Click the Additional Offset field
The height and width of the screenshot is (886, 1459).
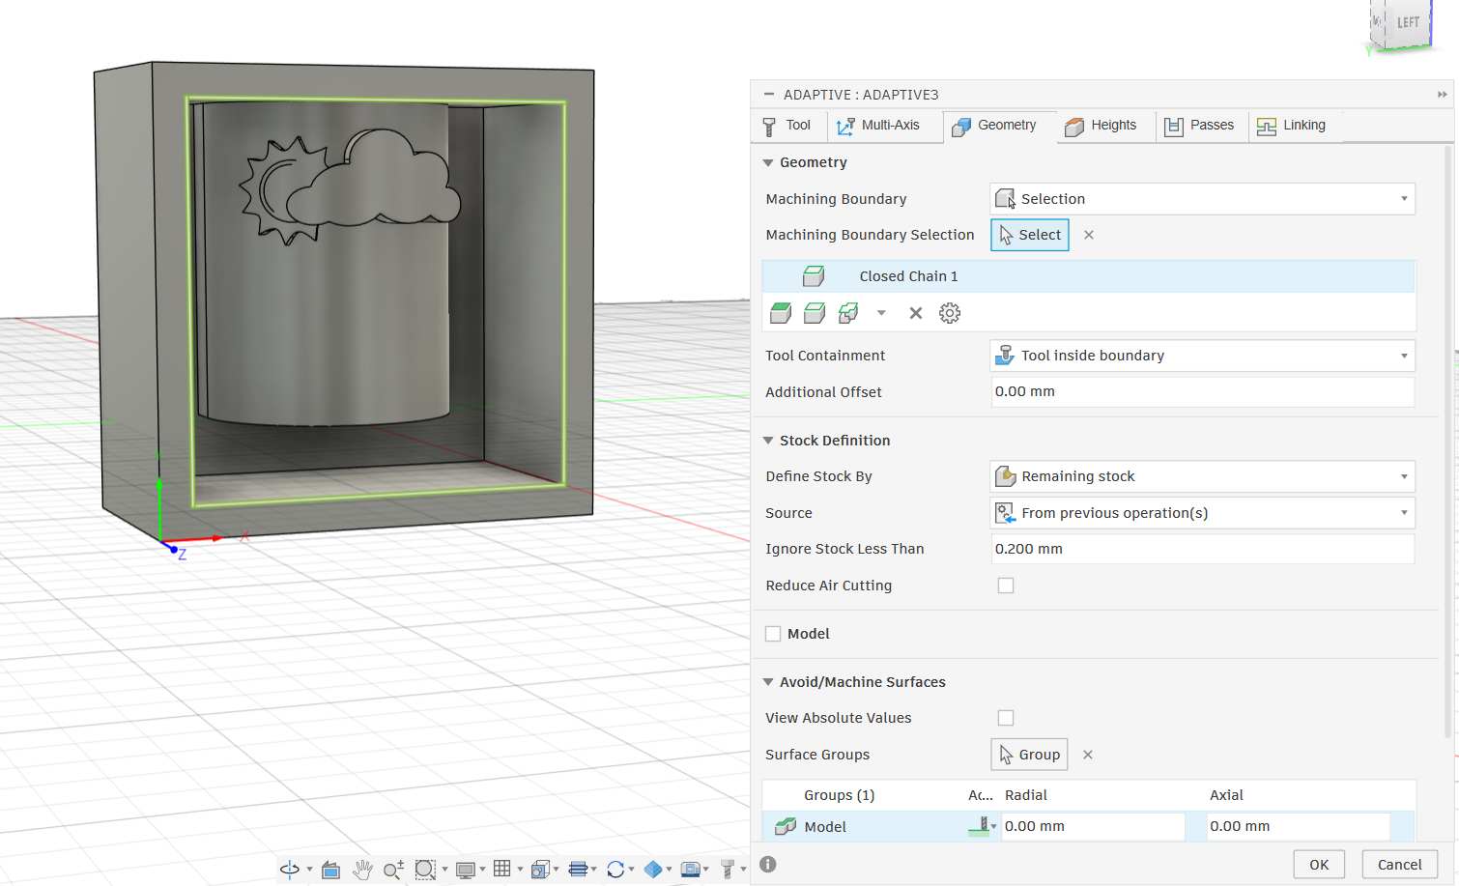coord(1202,392)
